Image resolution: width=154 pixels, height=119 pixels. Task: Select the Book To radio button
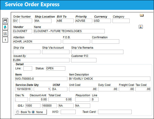18,112
